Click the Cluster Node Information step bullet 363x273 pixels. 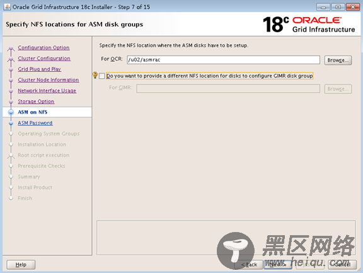click(x=11, y=80)
